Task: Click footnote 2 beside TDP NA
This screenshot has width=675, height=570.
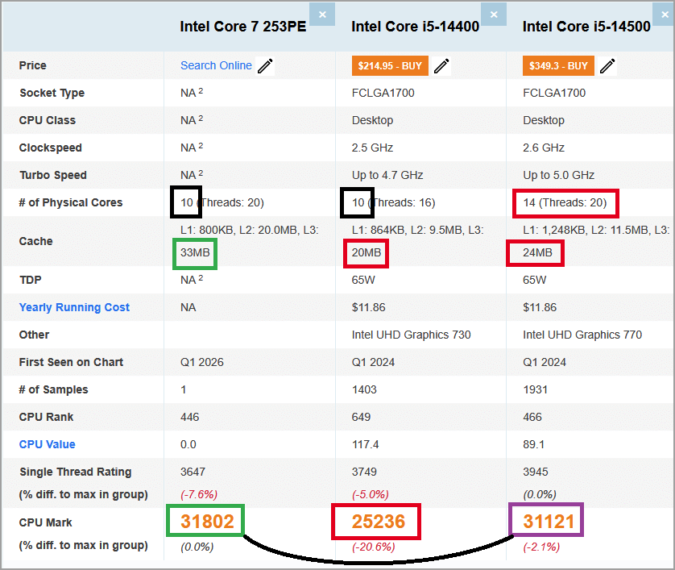Action: coord(201,278)
